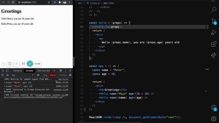Go back in the Chrome browser

tap(3, 2)
